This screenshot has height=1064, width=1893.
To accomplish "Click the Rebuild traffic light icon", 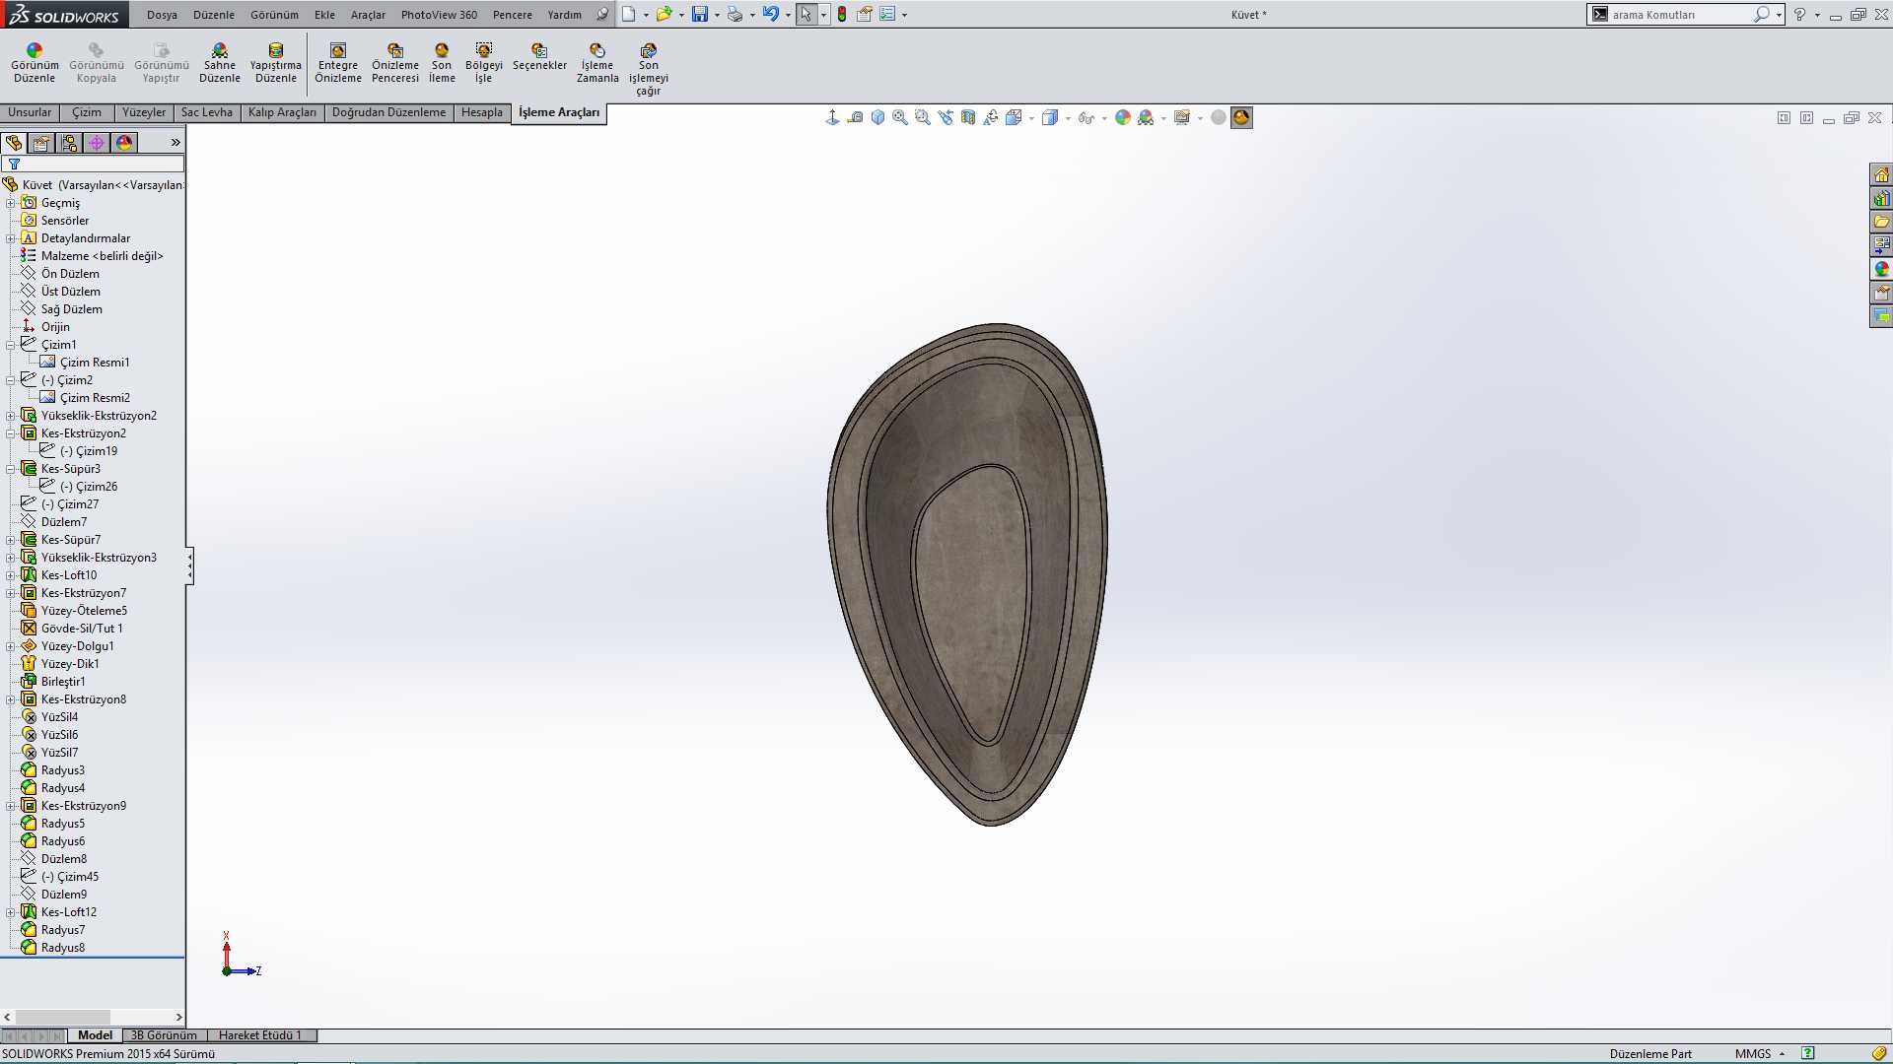I will pos(842,15).
